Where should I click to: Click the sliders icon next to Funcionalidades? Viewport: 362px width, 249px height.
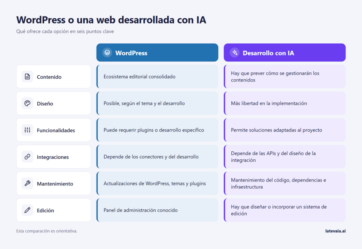(27, 130)
